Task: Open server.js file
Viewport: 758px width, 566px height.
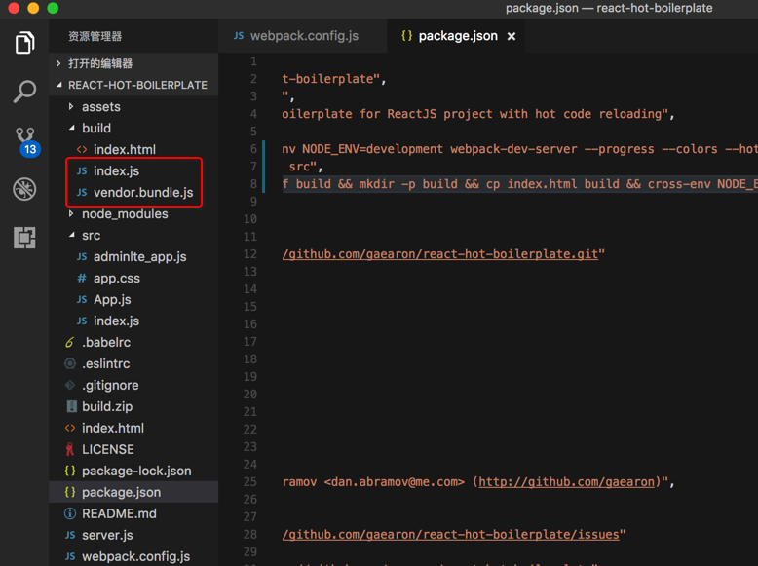Action: click(133, 535)
